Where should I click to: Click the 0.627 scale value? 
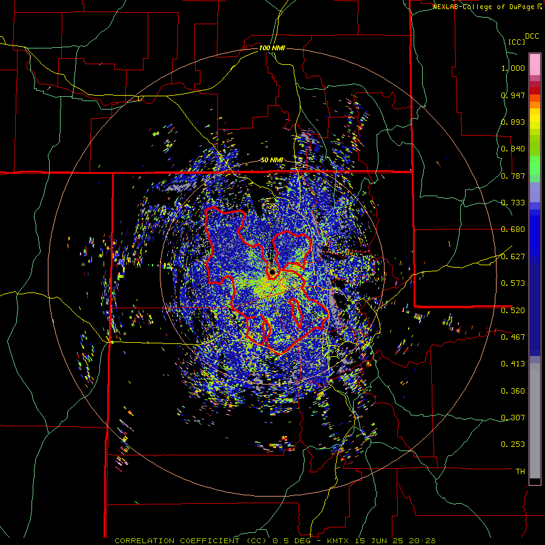tap(513, 257)
